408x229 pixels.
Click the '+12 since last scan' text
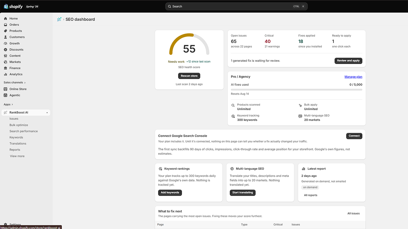pyautogui.click(x=198, y=62)
